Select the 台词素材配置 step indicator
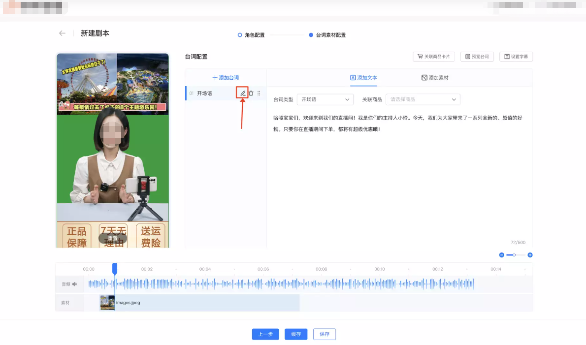 tap(310, 35)
